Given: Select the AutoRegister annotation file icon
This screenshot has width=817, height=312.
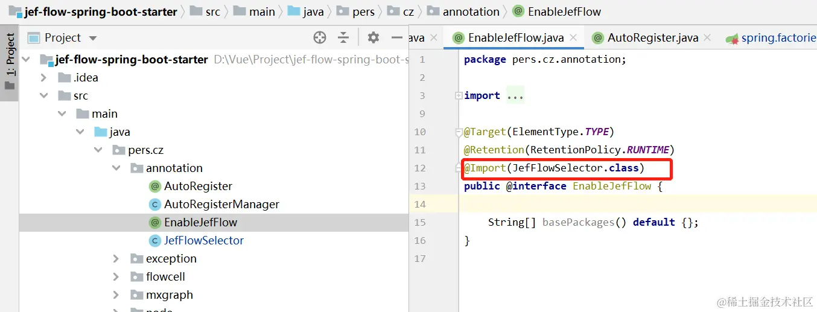Looking at the screenshot, I should coord(154,186).
